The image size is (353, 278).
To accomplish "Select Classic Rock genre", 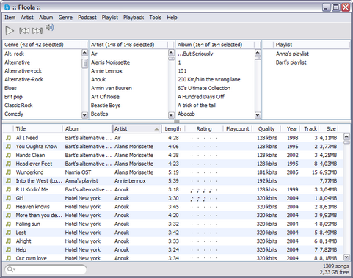I will click(18, 106).
